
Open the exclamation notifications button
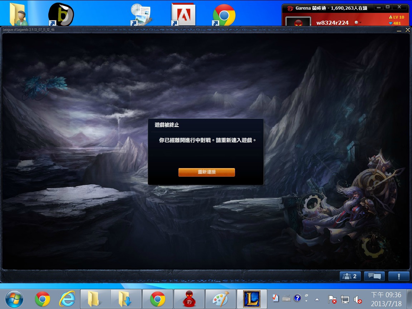pos(399,276)
